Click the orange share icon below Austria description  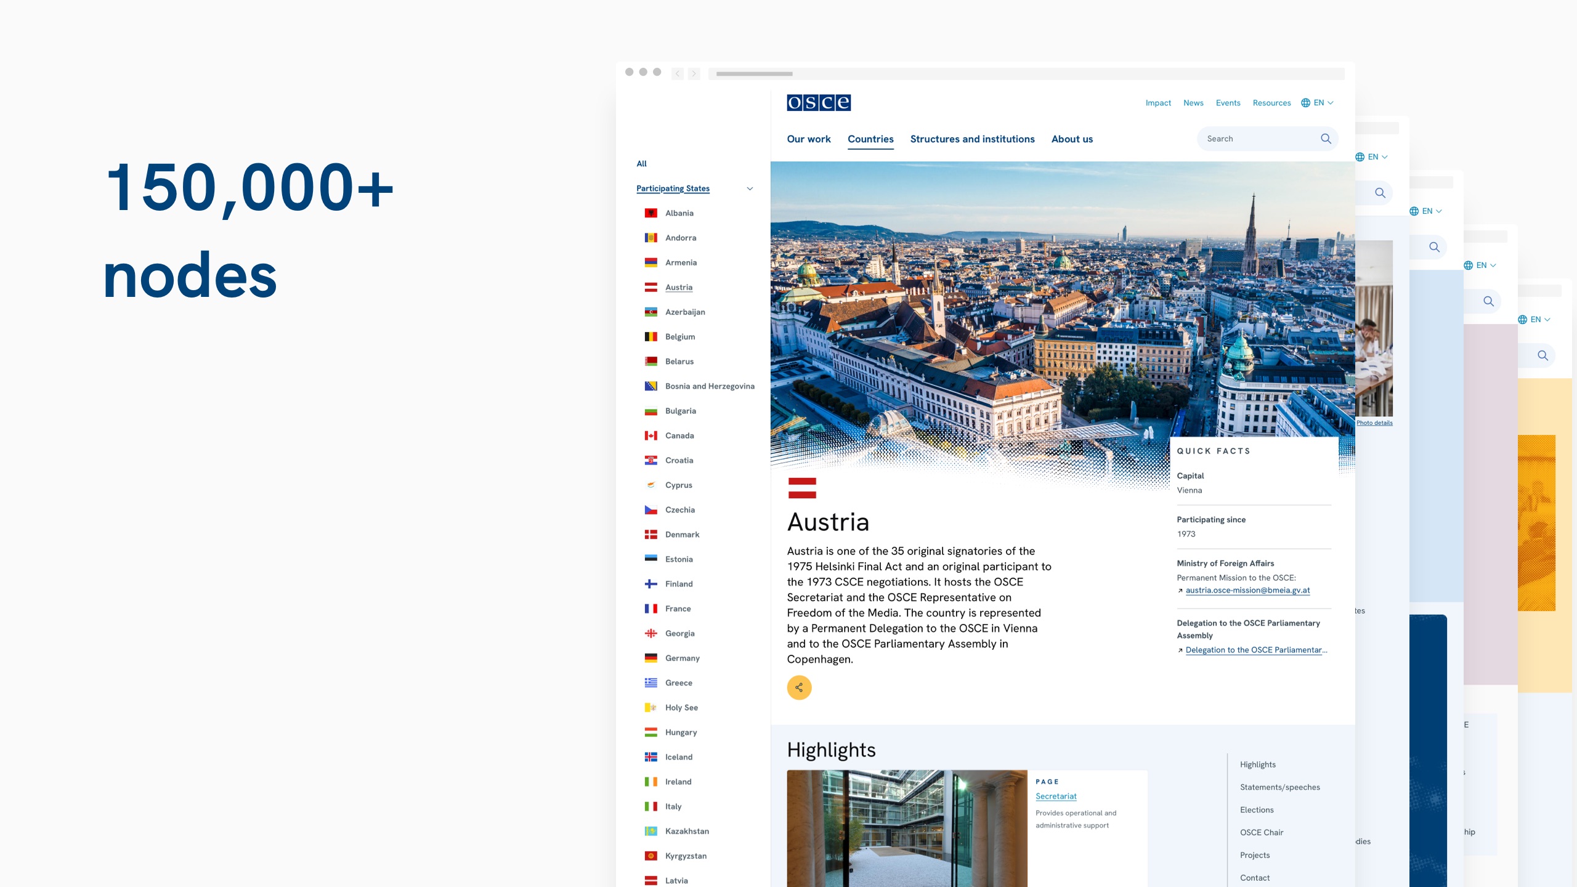point(799,687)
